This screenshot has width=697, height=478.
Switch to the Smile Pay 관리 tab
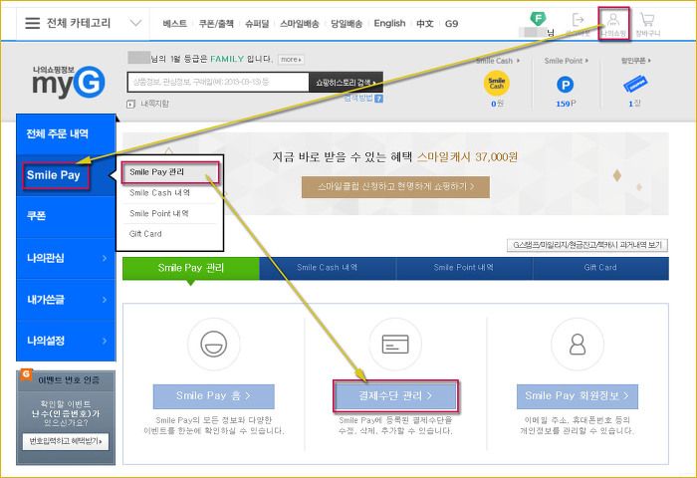click(x=191, y=268)
